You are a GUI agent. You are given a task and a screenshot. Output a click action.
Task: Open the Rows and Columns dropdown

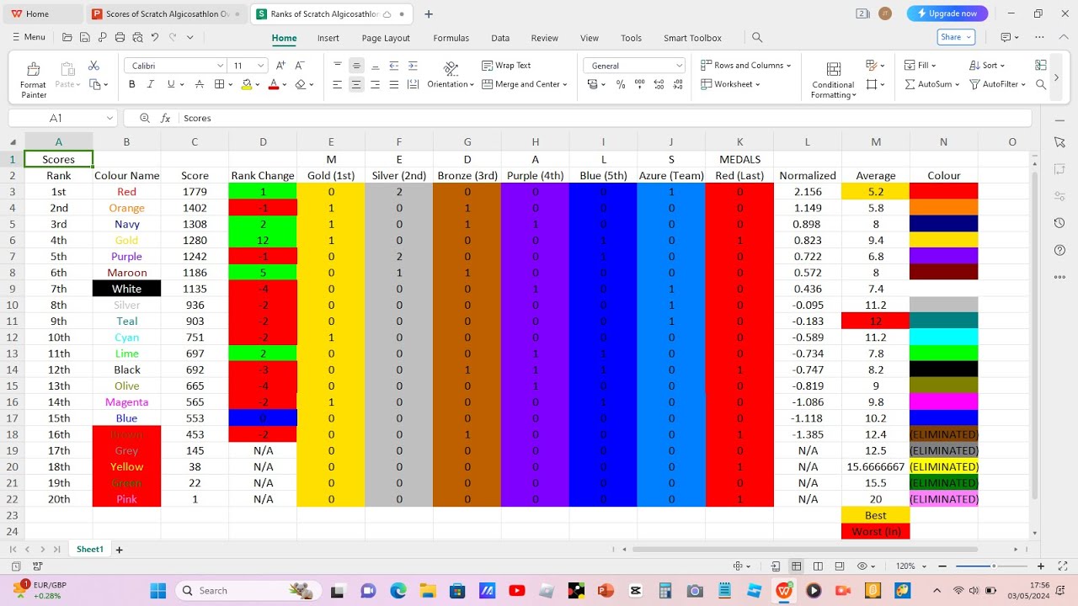point(746,66)
